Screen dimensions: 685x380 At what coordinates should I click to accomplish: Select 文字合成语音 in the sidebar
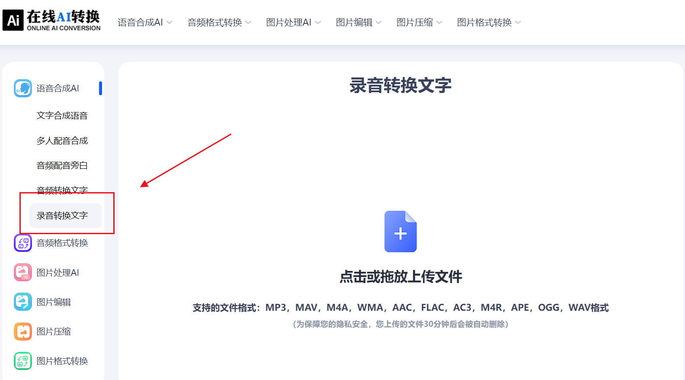point(62,116)
